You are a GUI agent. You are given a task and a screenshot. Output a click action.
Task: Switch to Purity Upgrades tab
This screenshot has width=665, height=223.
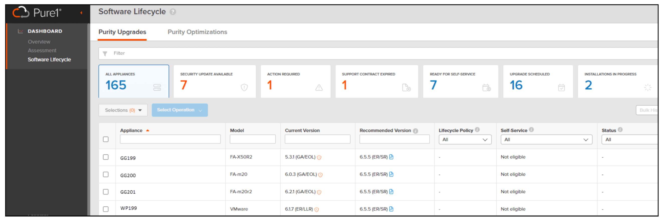(122, 32)
